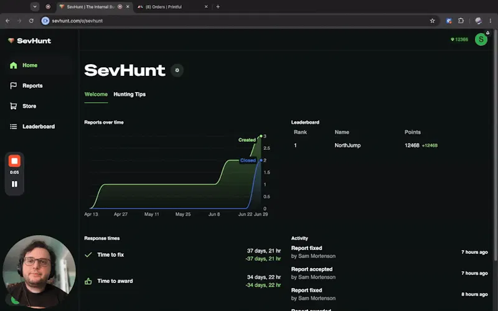Open the Report fixed entry from 8 hours ago
The height and width of the screenshot is (311, 498).
click(x=390, y=294)
